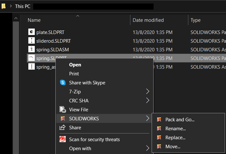Select the spring.SLDASM file name
The height and width of the screenshot is (154, 226).
tap(52, 50)
